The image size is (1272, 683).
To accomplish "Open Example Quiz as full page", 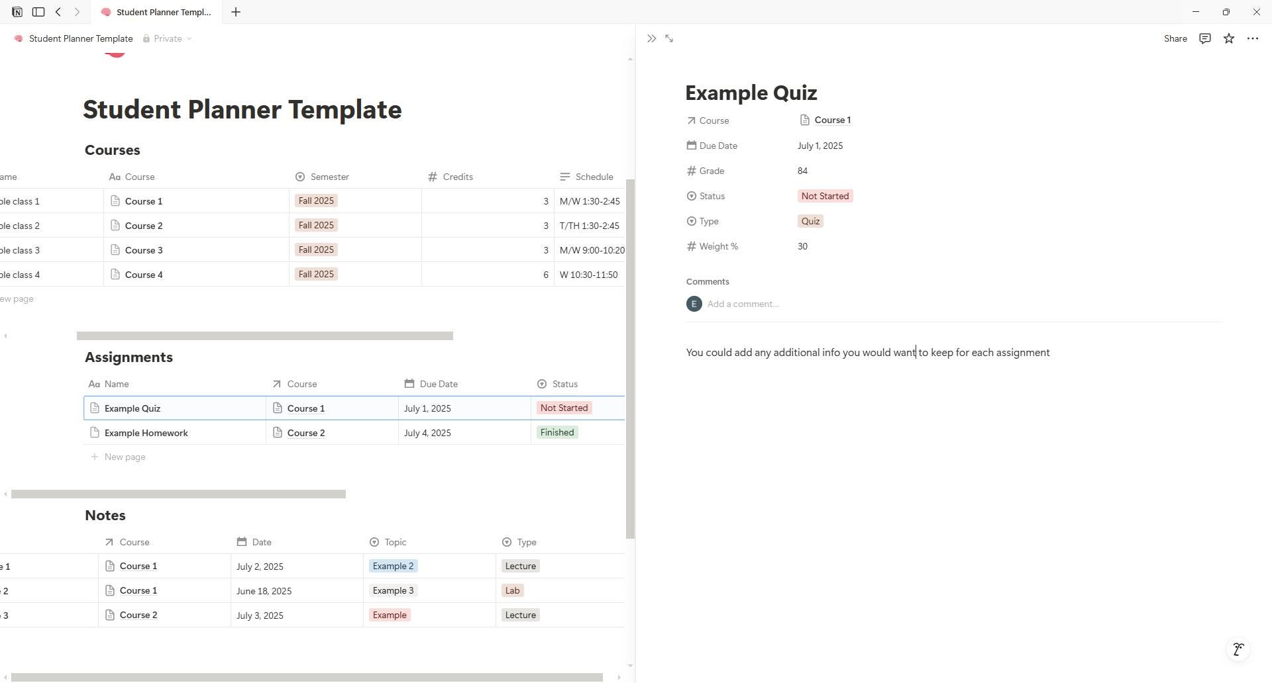I will [669, 38].
